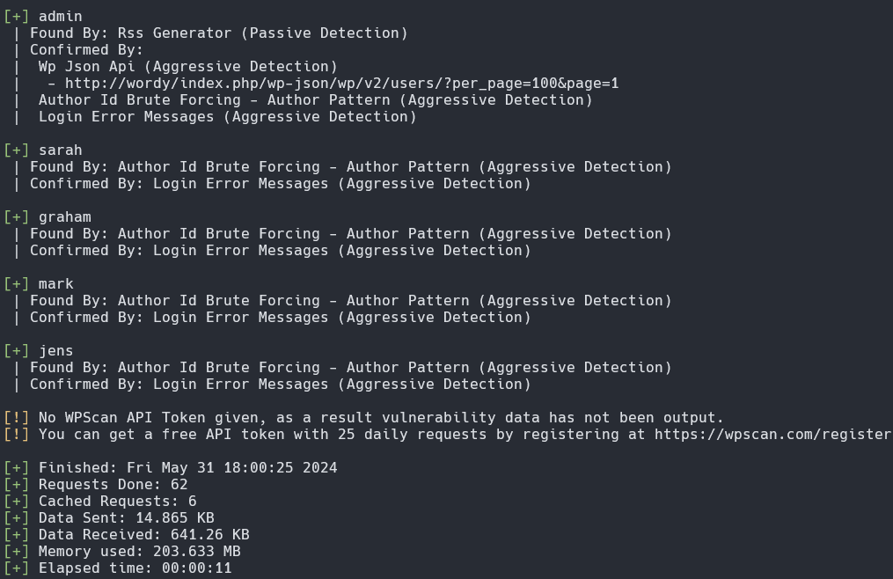Click the [+] marker beside sarah
Screen dimensions: 893x579
pyautogui.click(x=17, y=150)
